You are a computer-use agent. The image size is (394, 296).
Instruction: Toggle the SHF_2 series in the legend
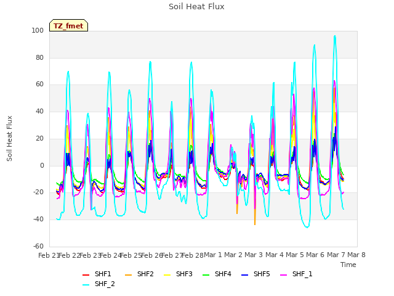pyautogui.click(x=98, y=284)
